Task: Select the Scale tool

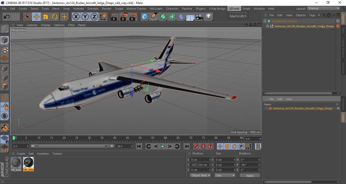Action: pos(46,17)
